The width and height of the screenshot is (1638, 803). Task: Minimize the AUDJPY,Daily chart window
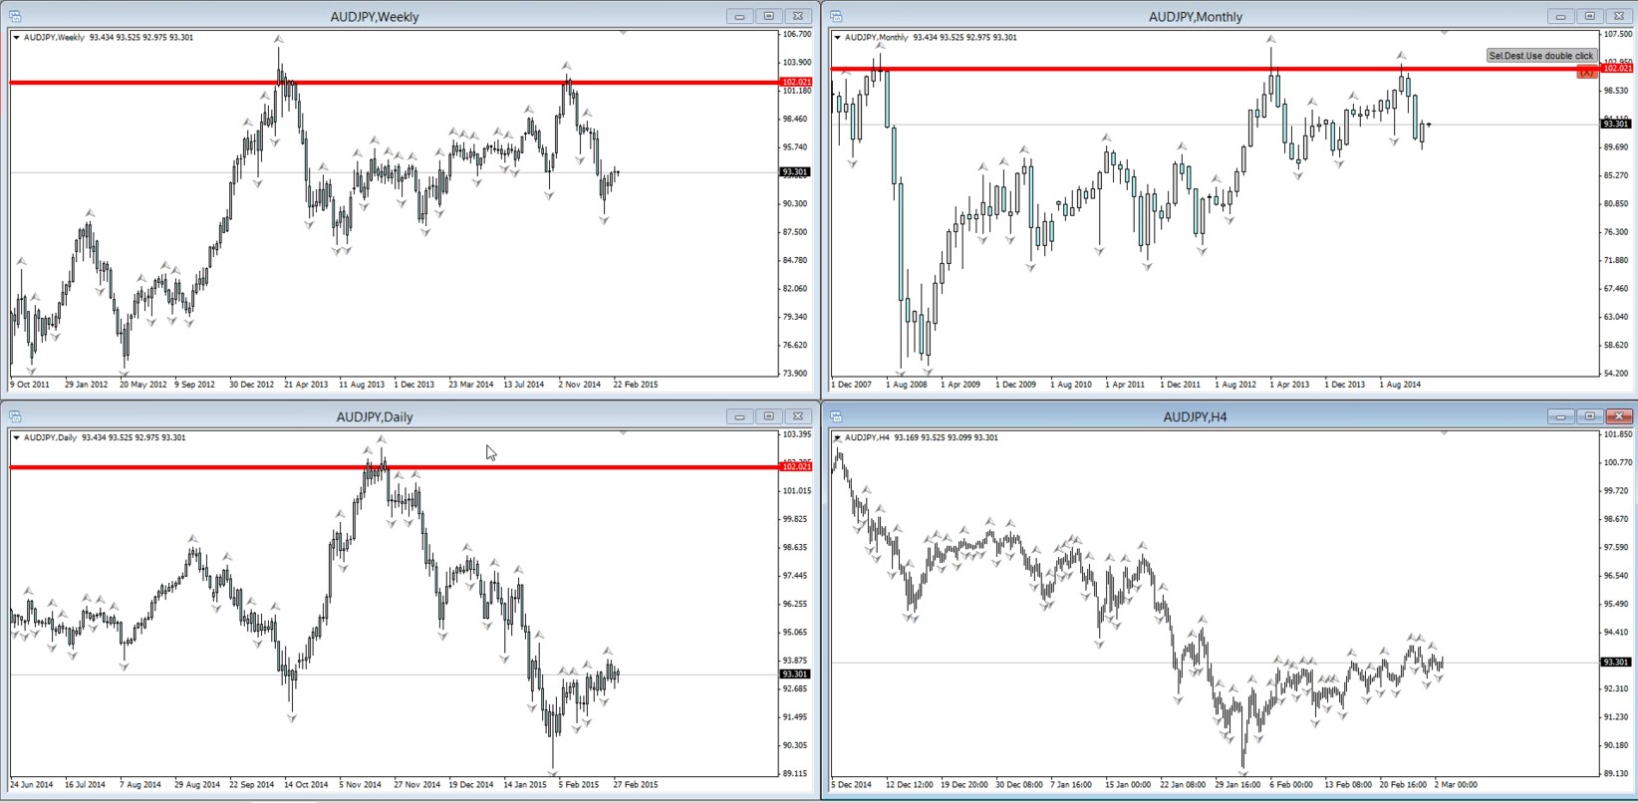pyautogui.click(x=739, y=416)
